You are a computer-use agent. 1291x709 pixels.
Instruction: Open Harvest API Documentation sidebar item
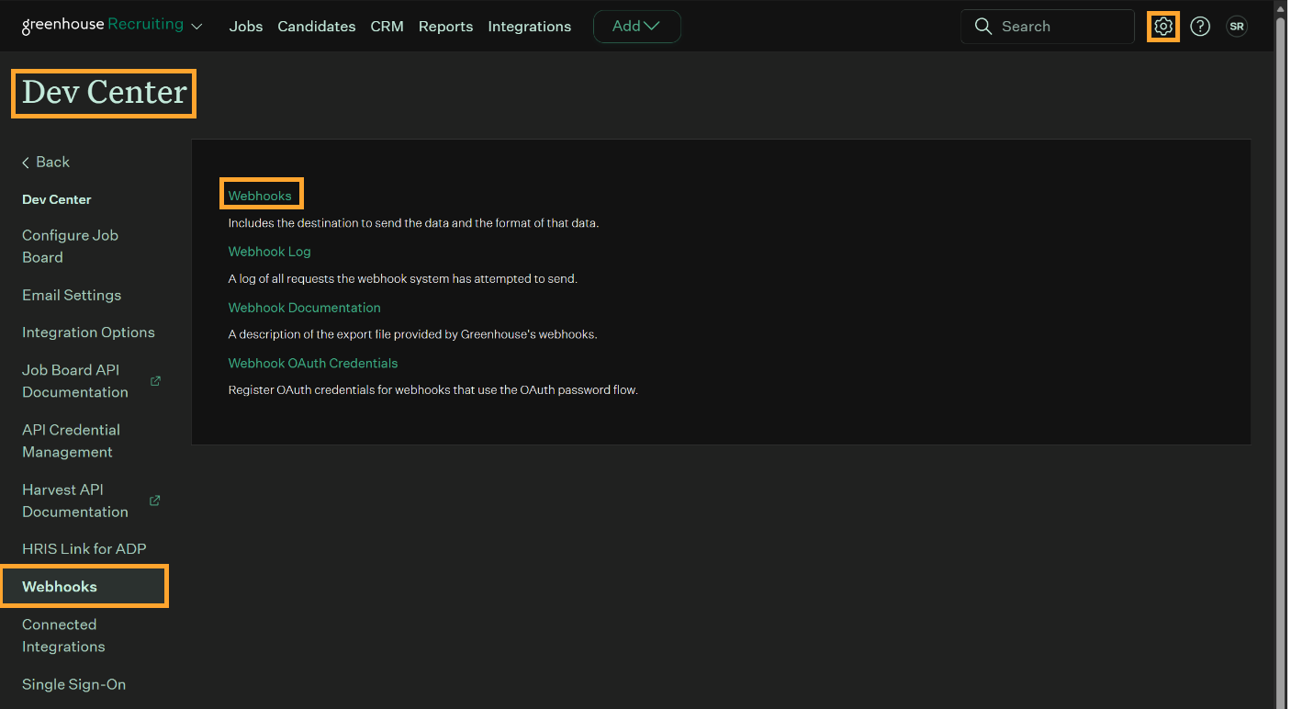tap(75, 501)
